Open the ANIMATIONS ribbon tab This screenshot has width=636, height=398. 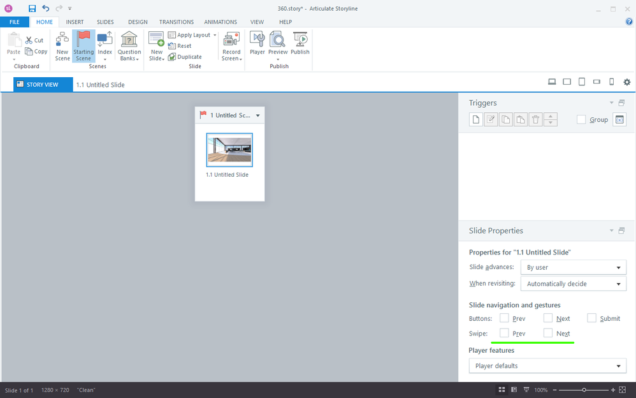(220, 22)
